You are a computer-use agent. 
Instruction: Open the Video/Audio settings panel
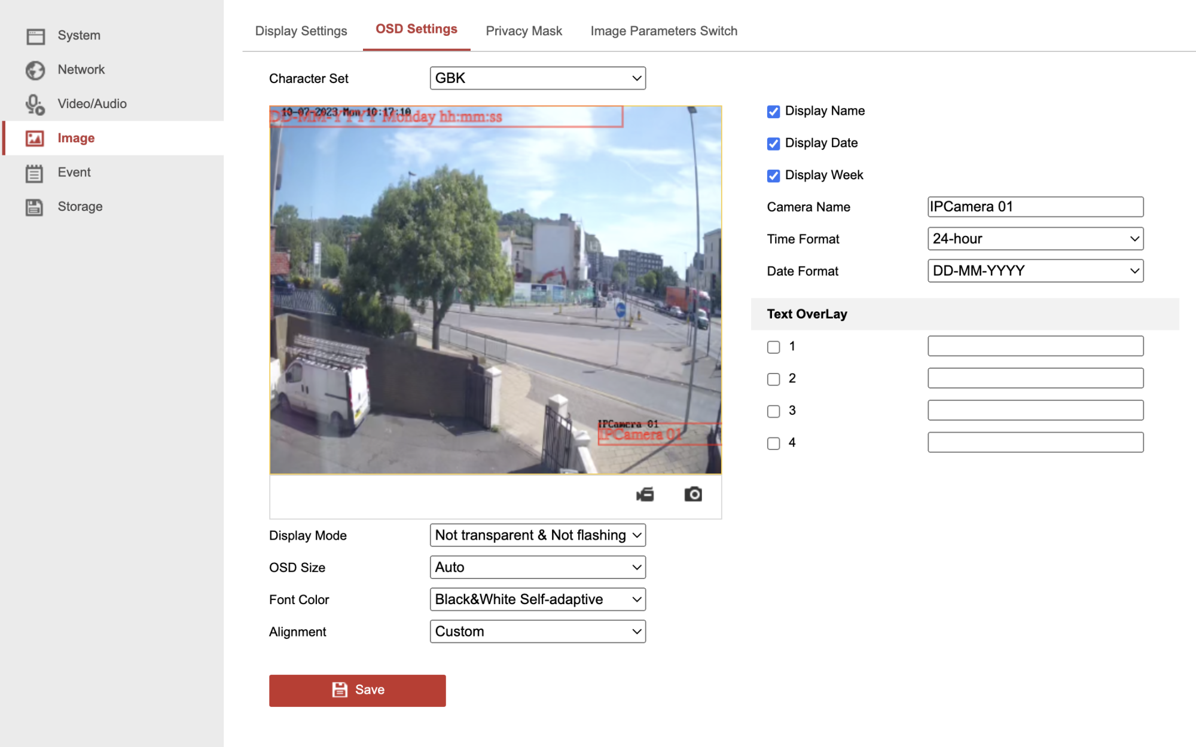point(91,103)
